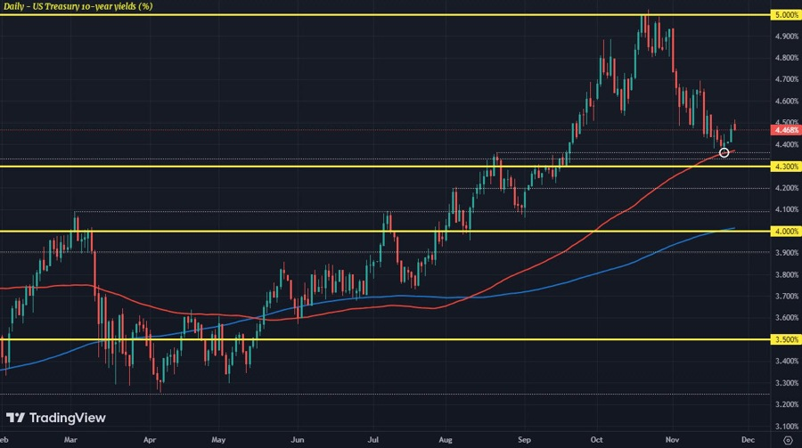The height and width of the screenshot is (448, 802).
Task: Click the 4.300% yellow level label
Action: (786, 167)
